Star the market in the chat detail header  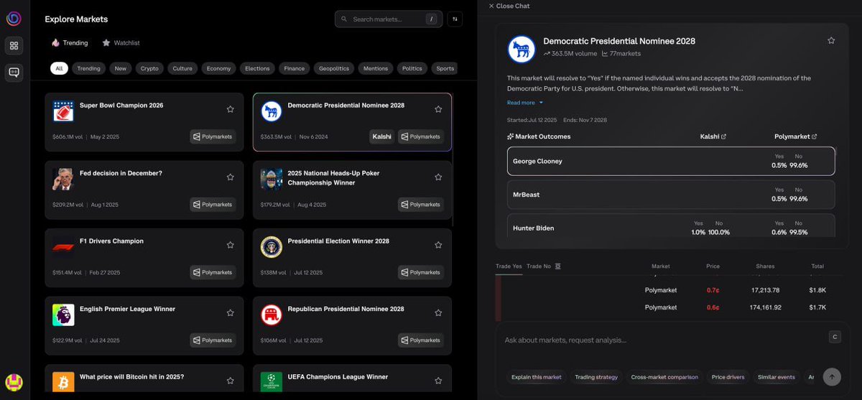831,41
